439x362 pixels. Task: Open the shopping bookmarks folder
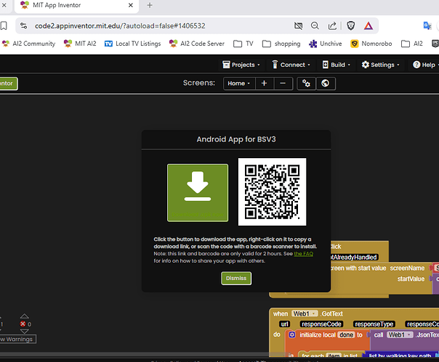(281, 44)
